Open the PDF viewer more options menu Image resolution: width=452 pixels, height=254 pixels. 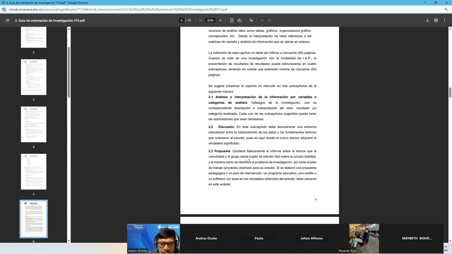(x=445, y=20)
